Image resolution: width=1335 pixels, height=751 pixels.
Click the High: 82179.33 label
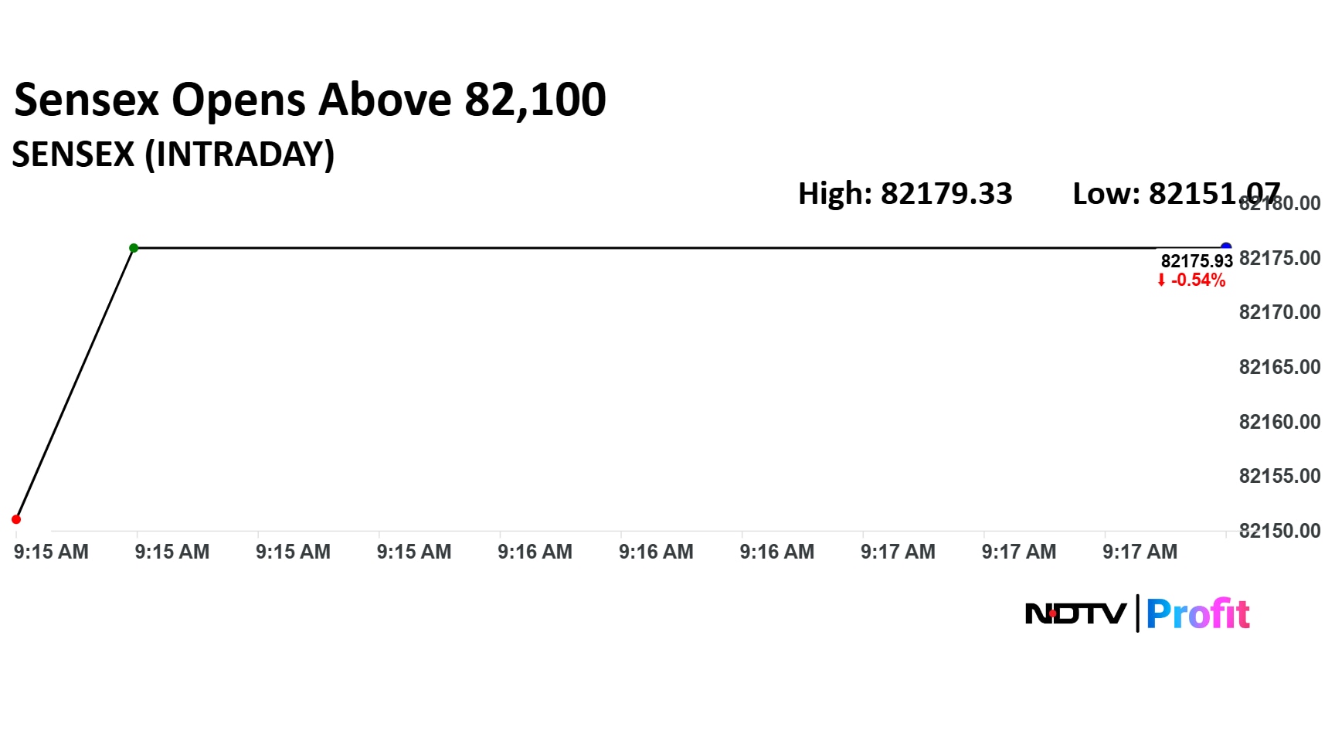pyautogui.click(x=905, y=193)
